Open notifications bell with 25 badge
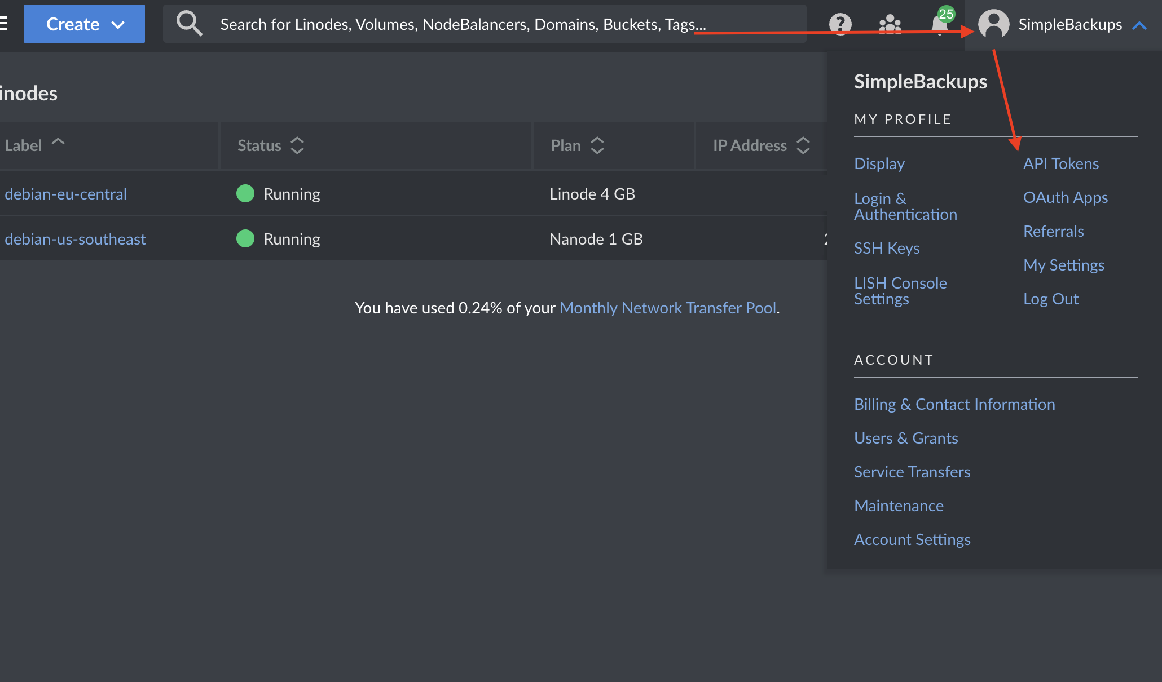 pyautogui.click(x=939, y=24)
